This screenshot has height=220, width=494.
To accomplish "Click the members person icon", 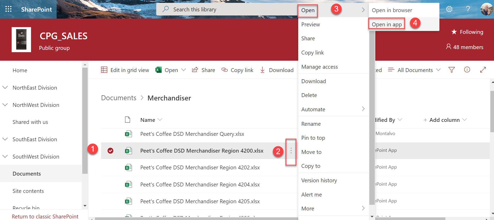I will 448,46.
